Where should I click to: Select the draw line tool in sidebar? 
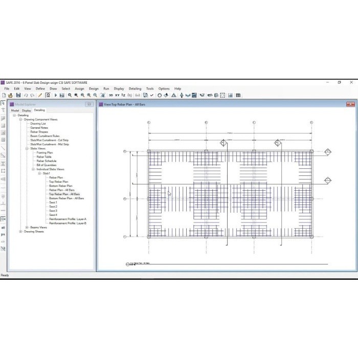(3, 148)
